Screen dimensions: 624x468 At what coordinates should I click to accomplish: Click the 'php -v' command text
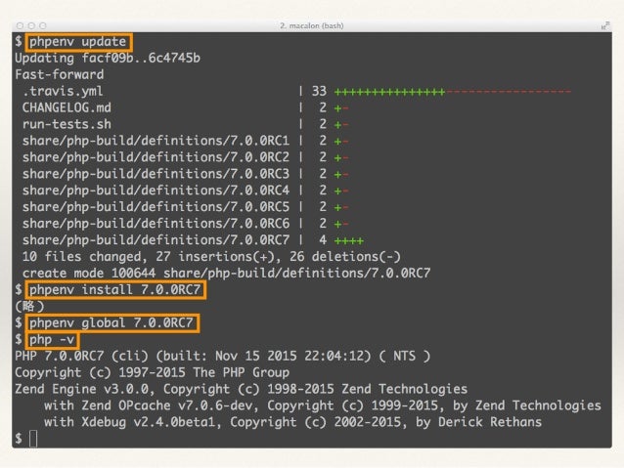tap(52, 340)
